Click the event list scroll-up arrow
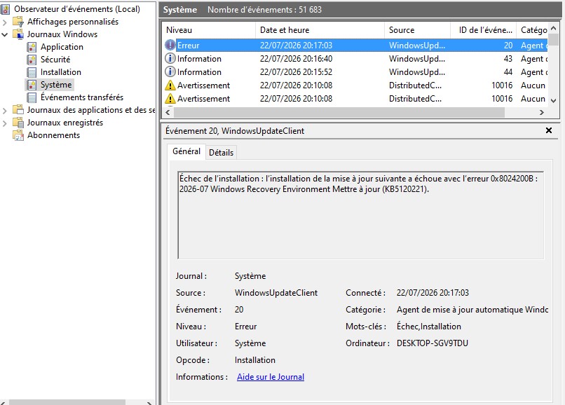565x405 pixels. pos(554,28)
